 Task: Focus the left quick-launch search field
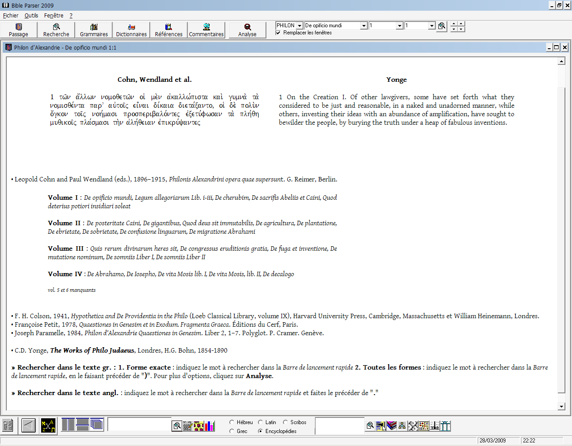click(x=139, y=425)
